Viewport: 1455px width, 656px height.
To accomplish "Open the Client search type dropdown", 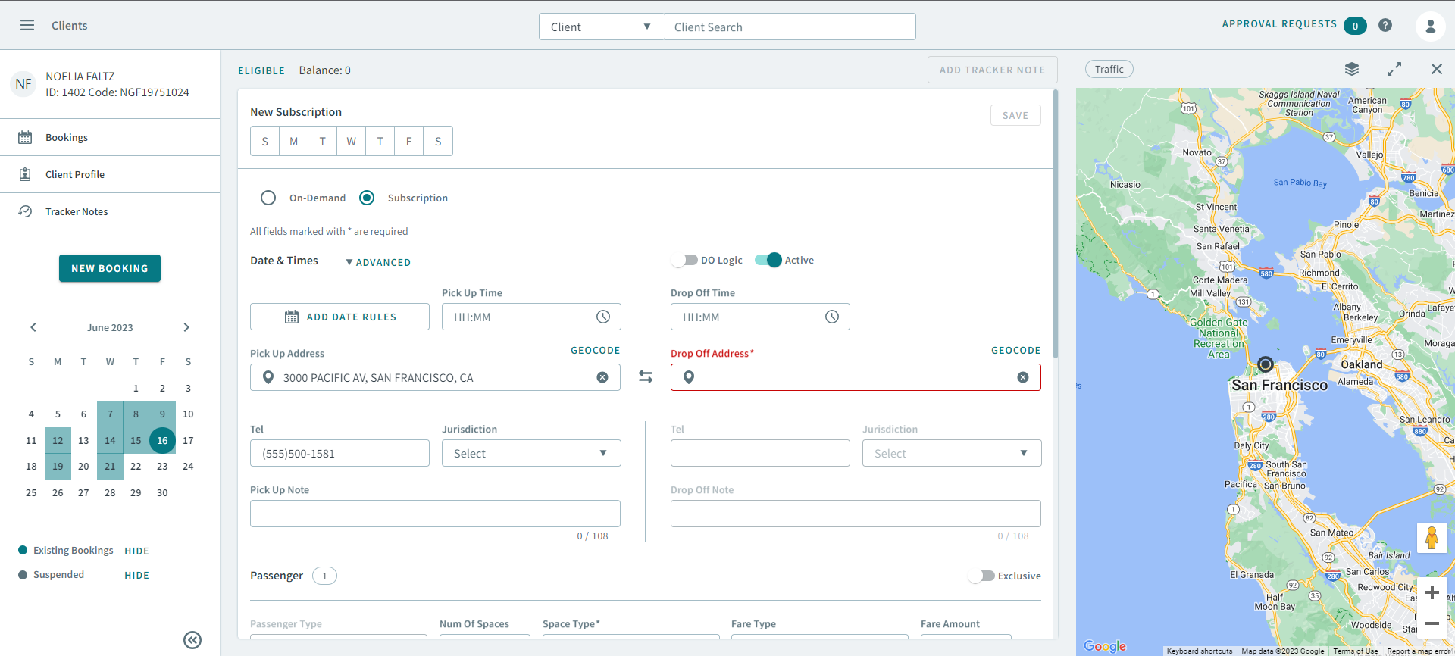I will 601,27.
